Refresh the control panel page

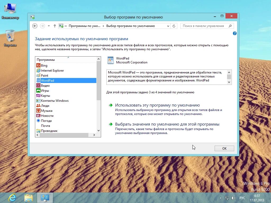pos(174,26)
